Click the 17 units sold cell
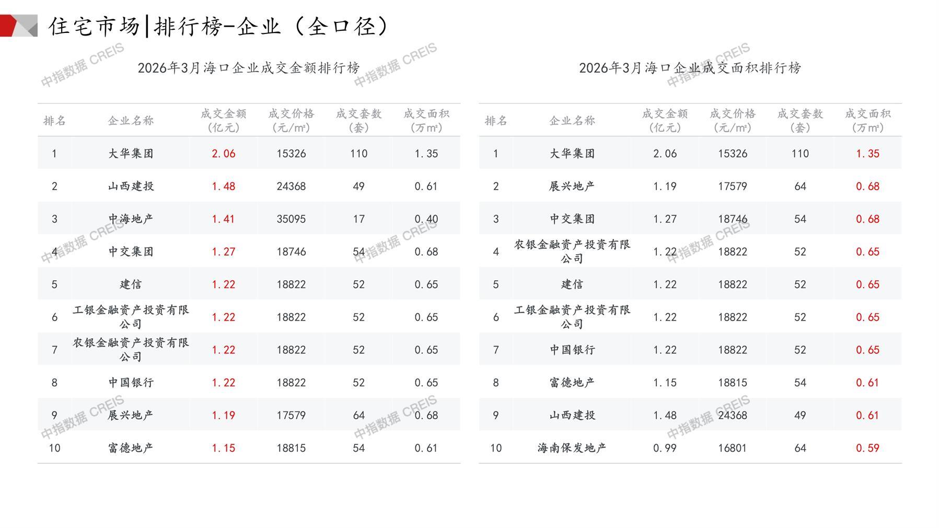Viewport: 939px width, 528px height. click(x=358, y=219)
